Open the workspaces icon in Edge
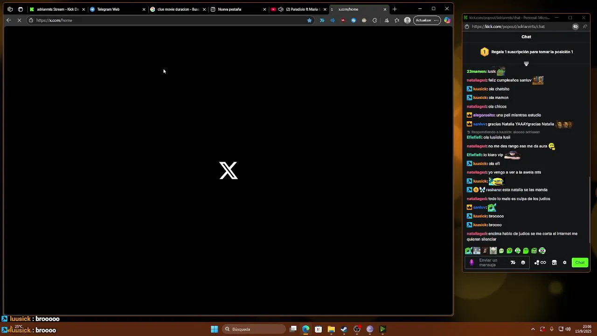The image size is (597, 336). pyautogui.click(x=10, y=9)
